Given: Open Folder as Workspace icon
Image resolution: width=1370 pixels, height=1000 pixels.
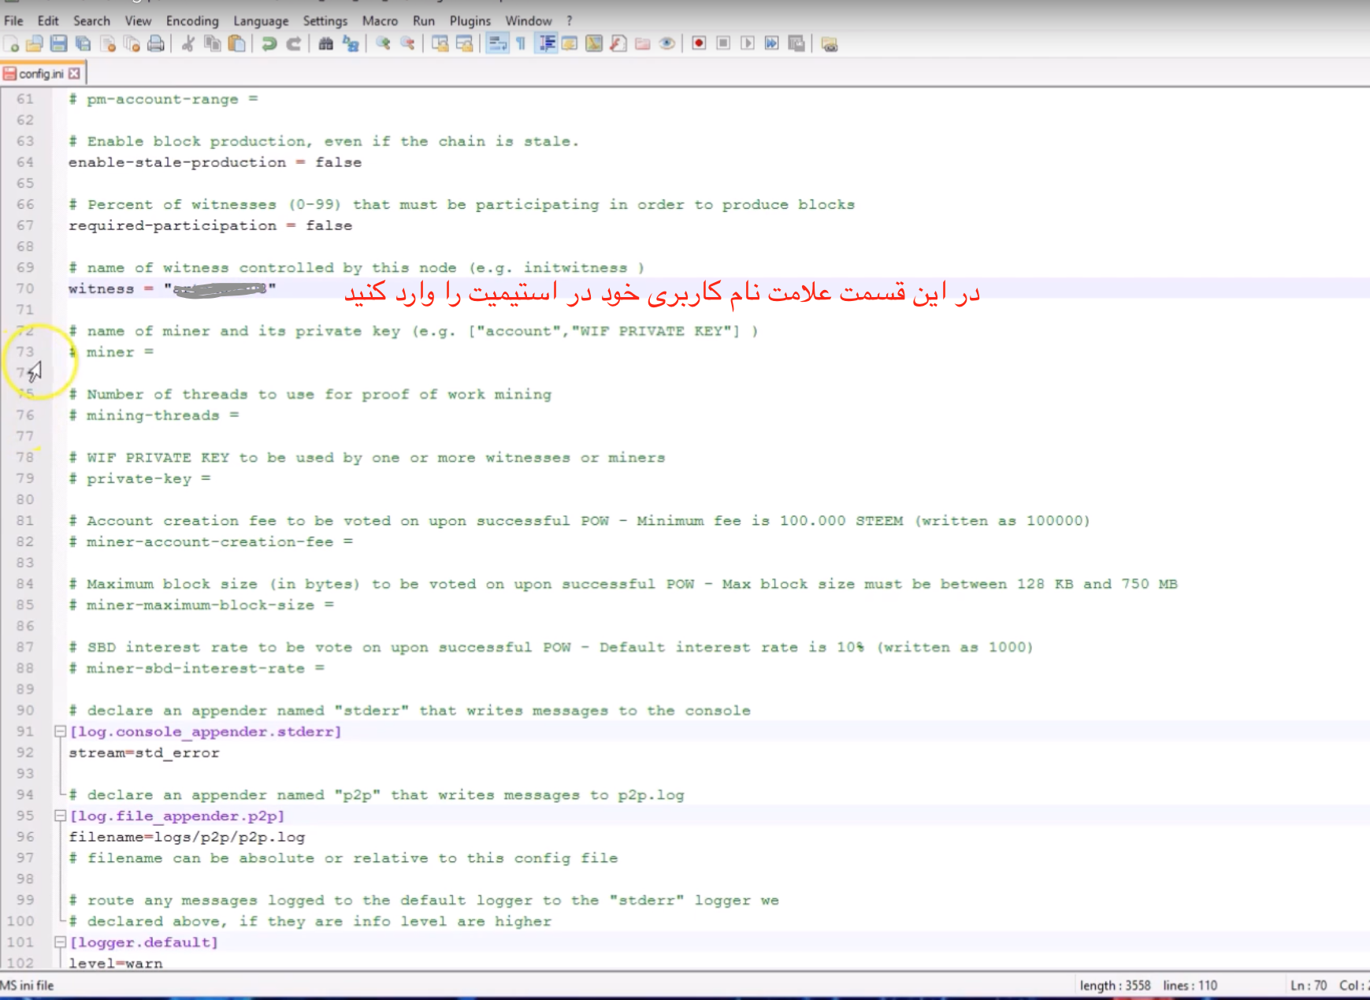Looking at the screenshot, I should [643, 44].
